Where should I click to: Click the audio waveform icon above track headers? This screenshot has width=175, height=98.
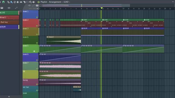pyautogui.click(x=29, y=5)
